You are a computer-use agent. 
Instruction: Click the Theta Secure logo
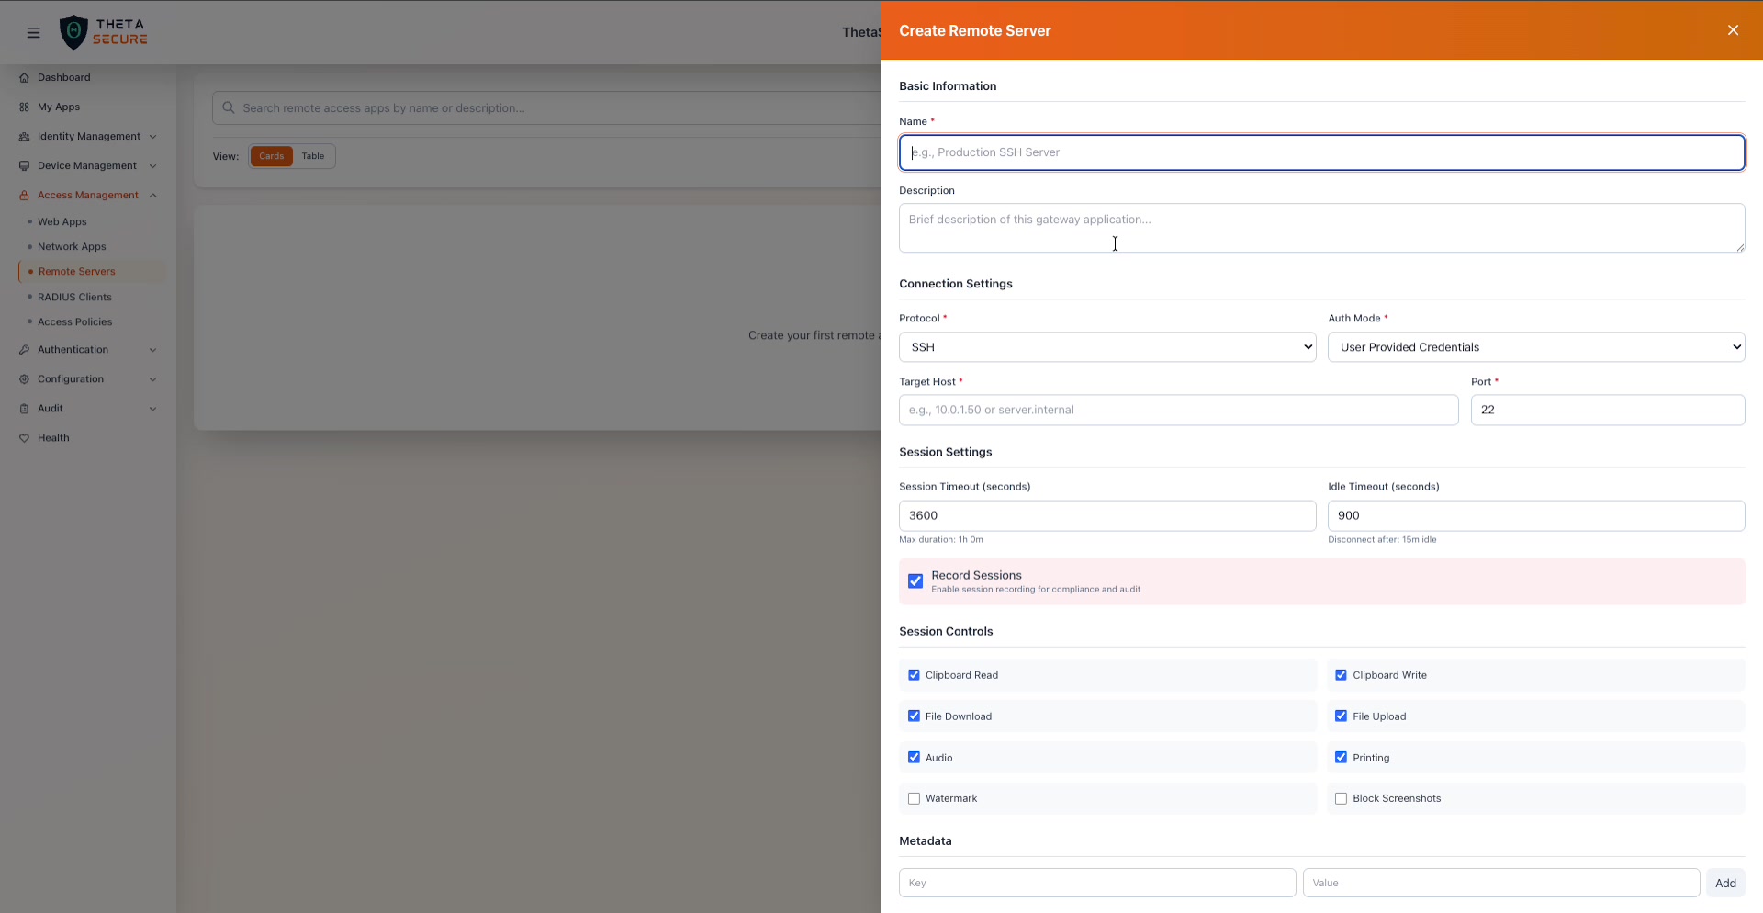point(103,31)
